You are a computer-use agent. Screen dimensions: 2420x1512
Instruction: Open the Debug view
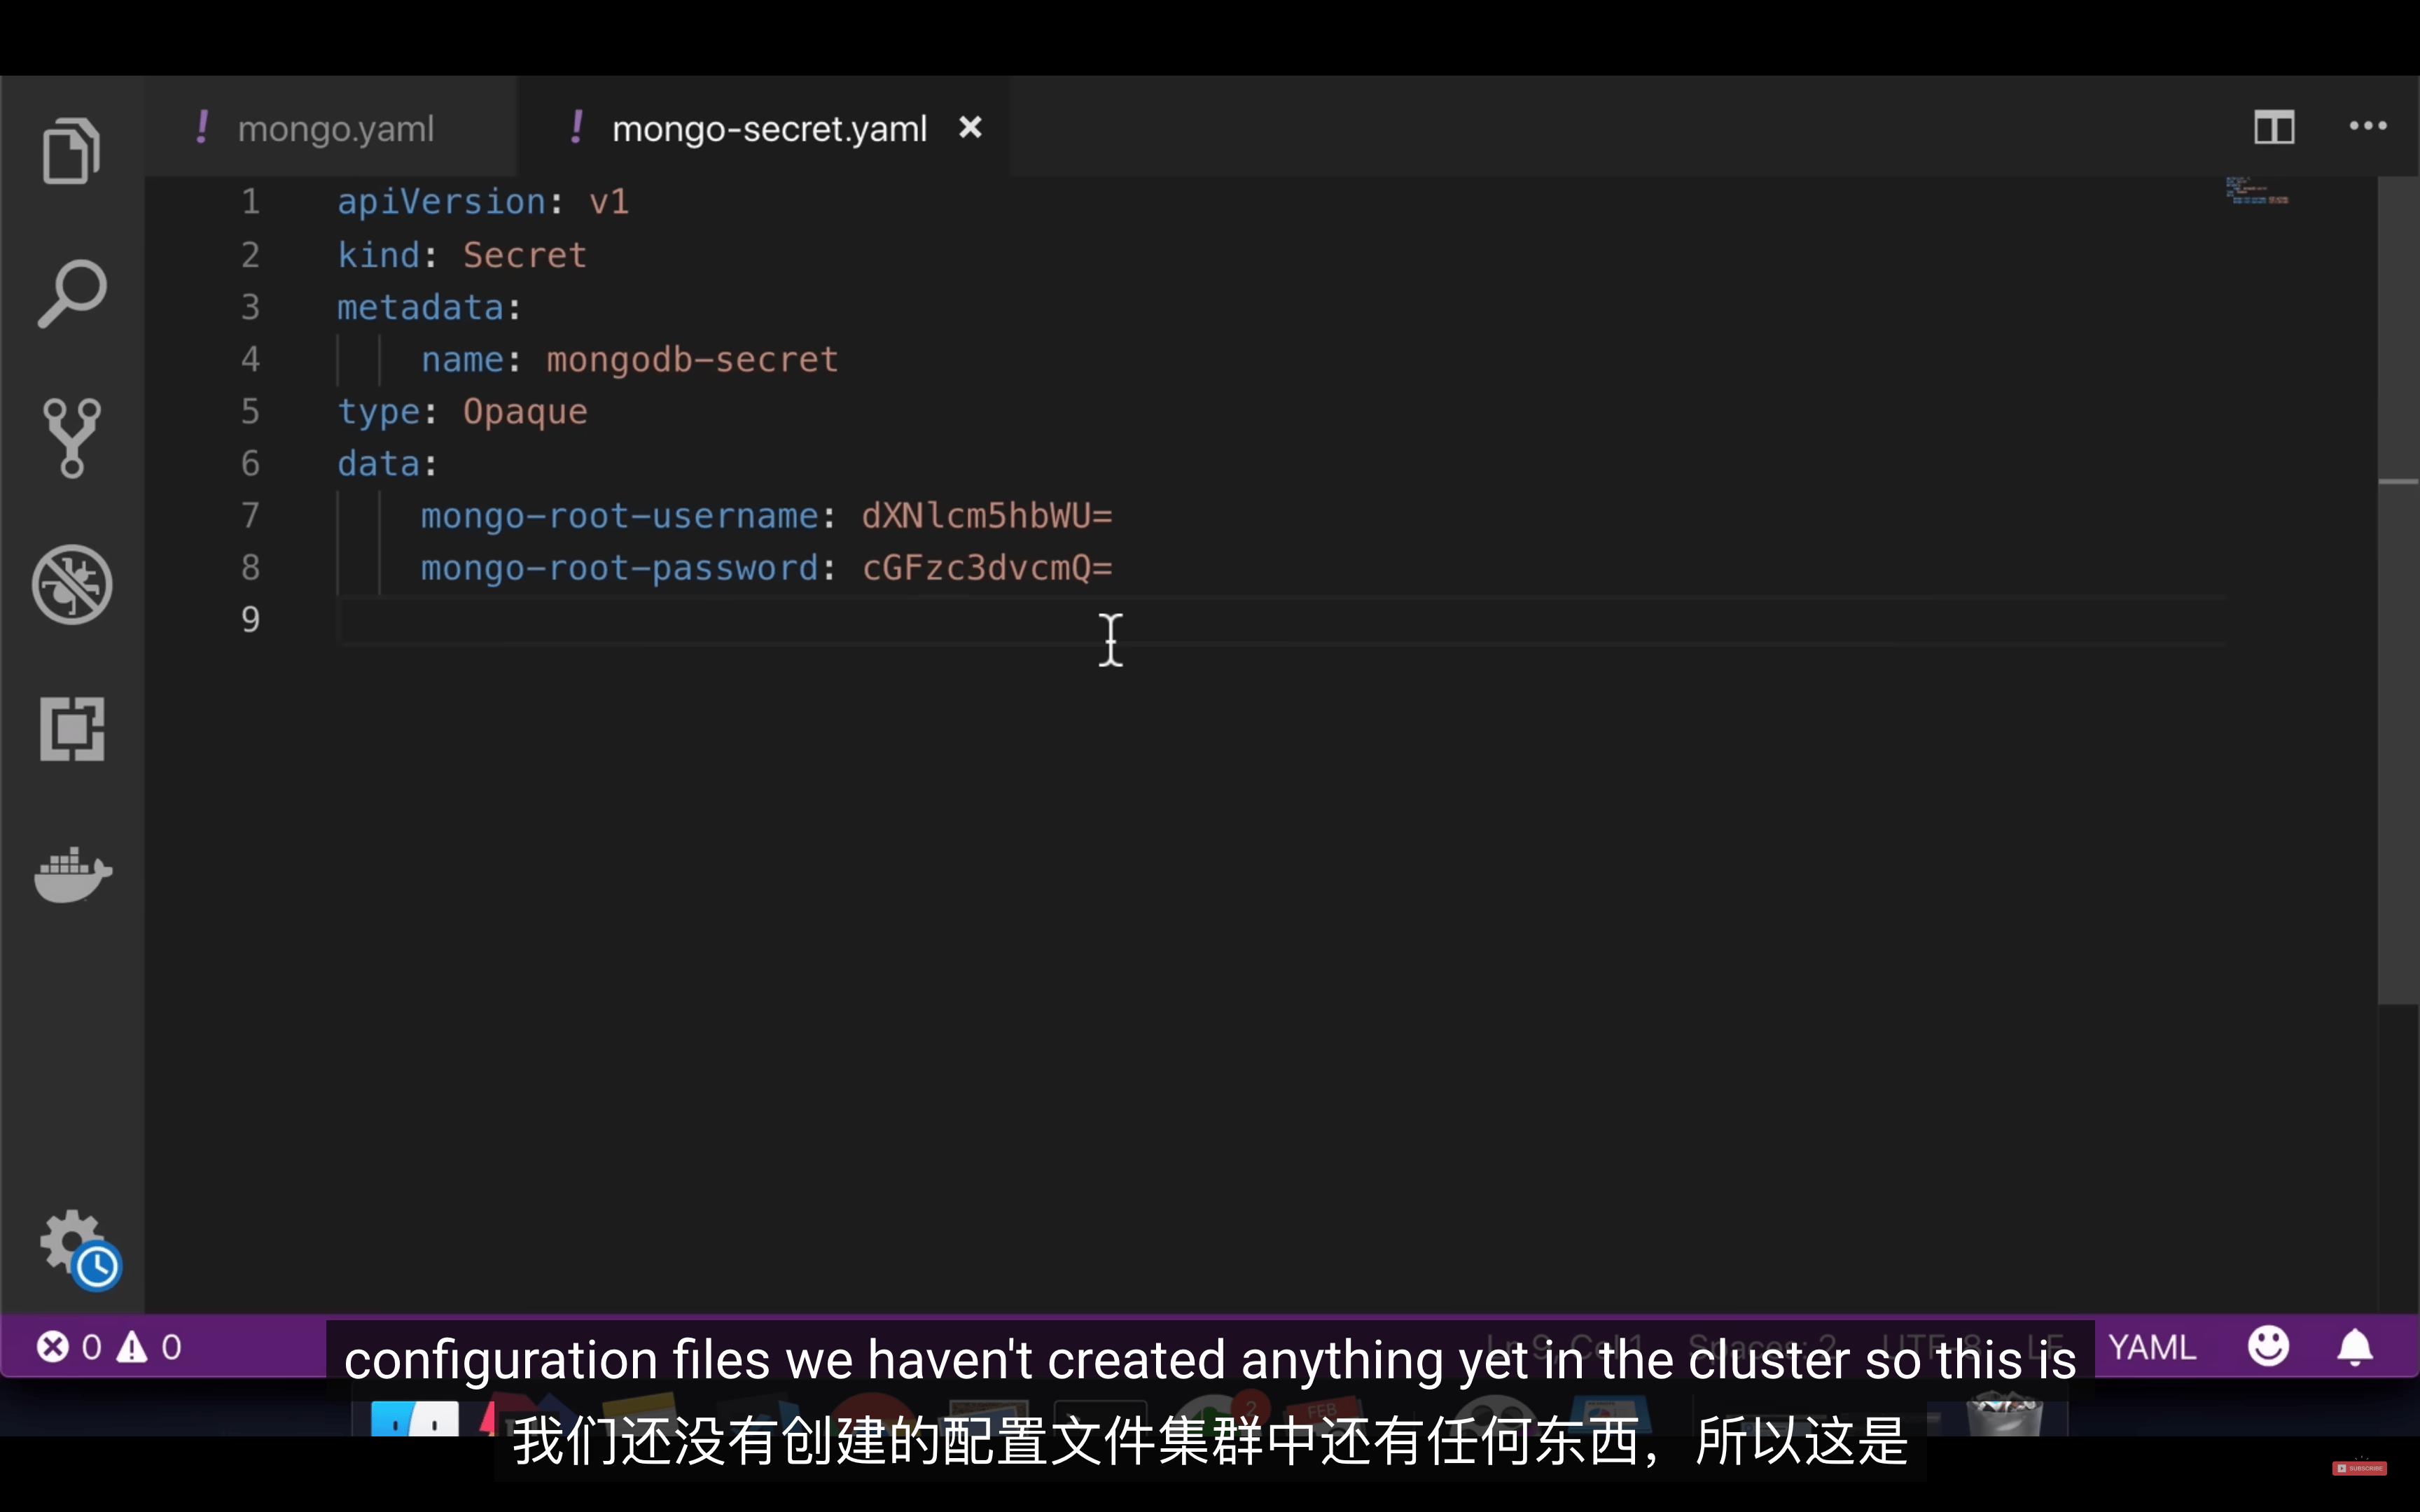72,584
